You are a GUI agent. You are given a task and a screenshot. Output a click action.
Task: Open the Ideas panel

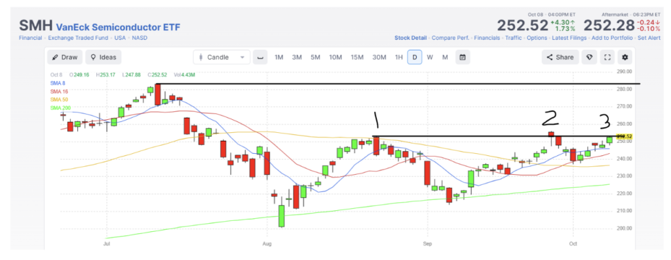click(103, 57)
